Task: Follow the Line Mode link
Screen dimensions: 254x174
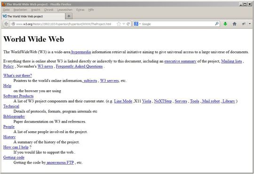Action: pos(123,101)
